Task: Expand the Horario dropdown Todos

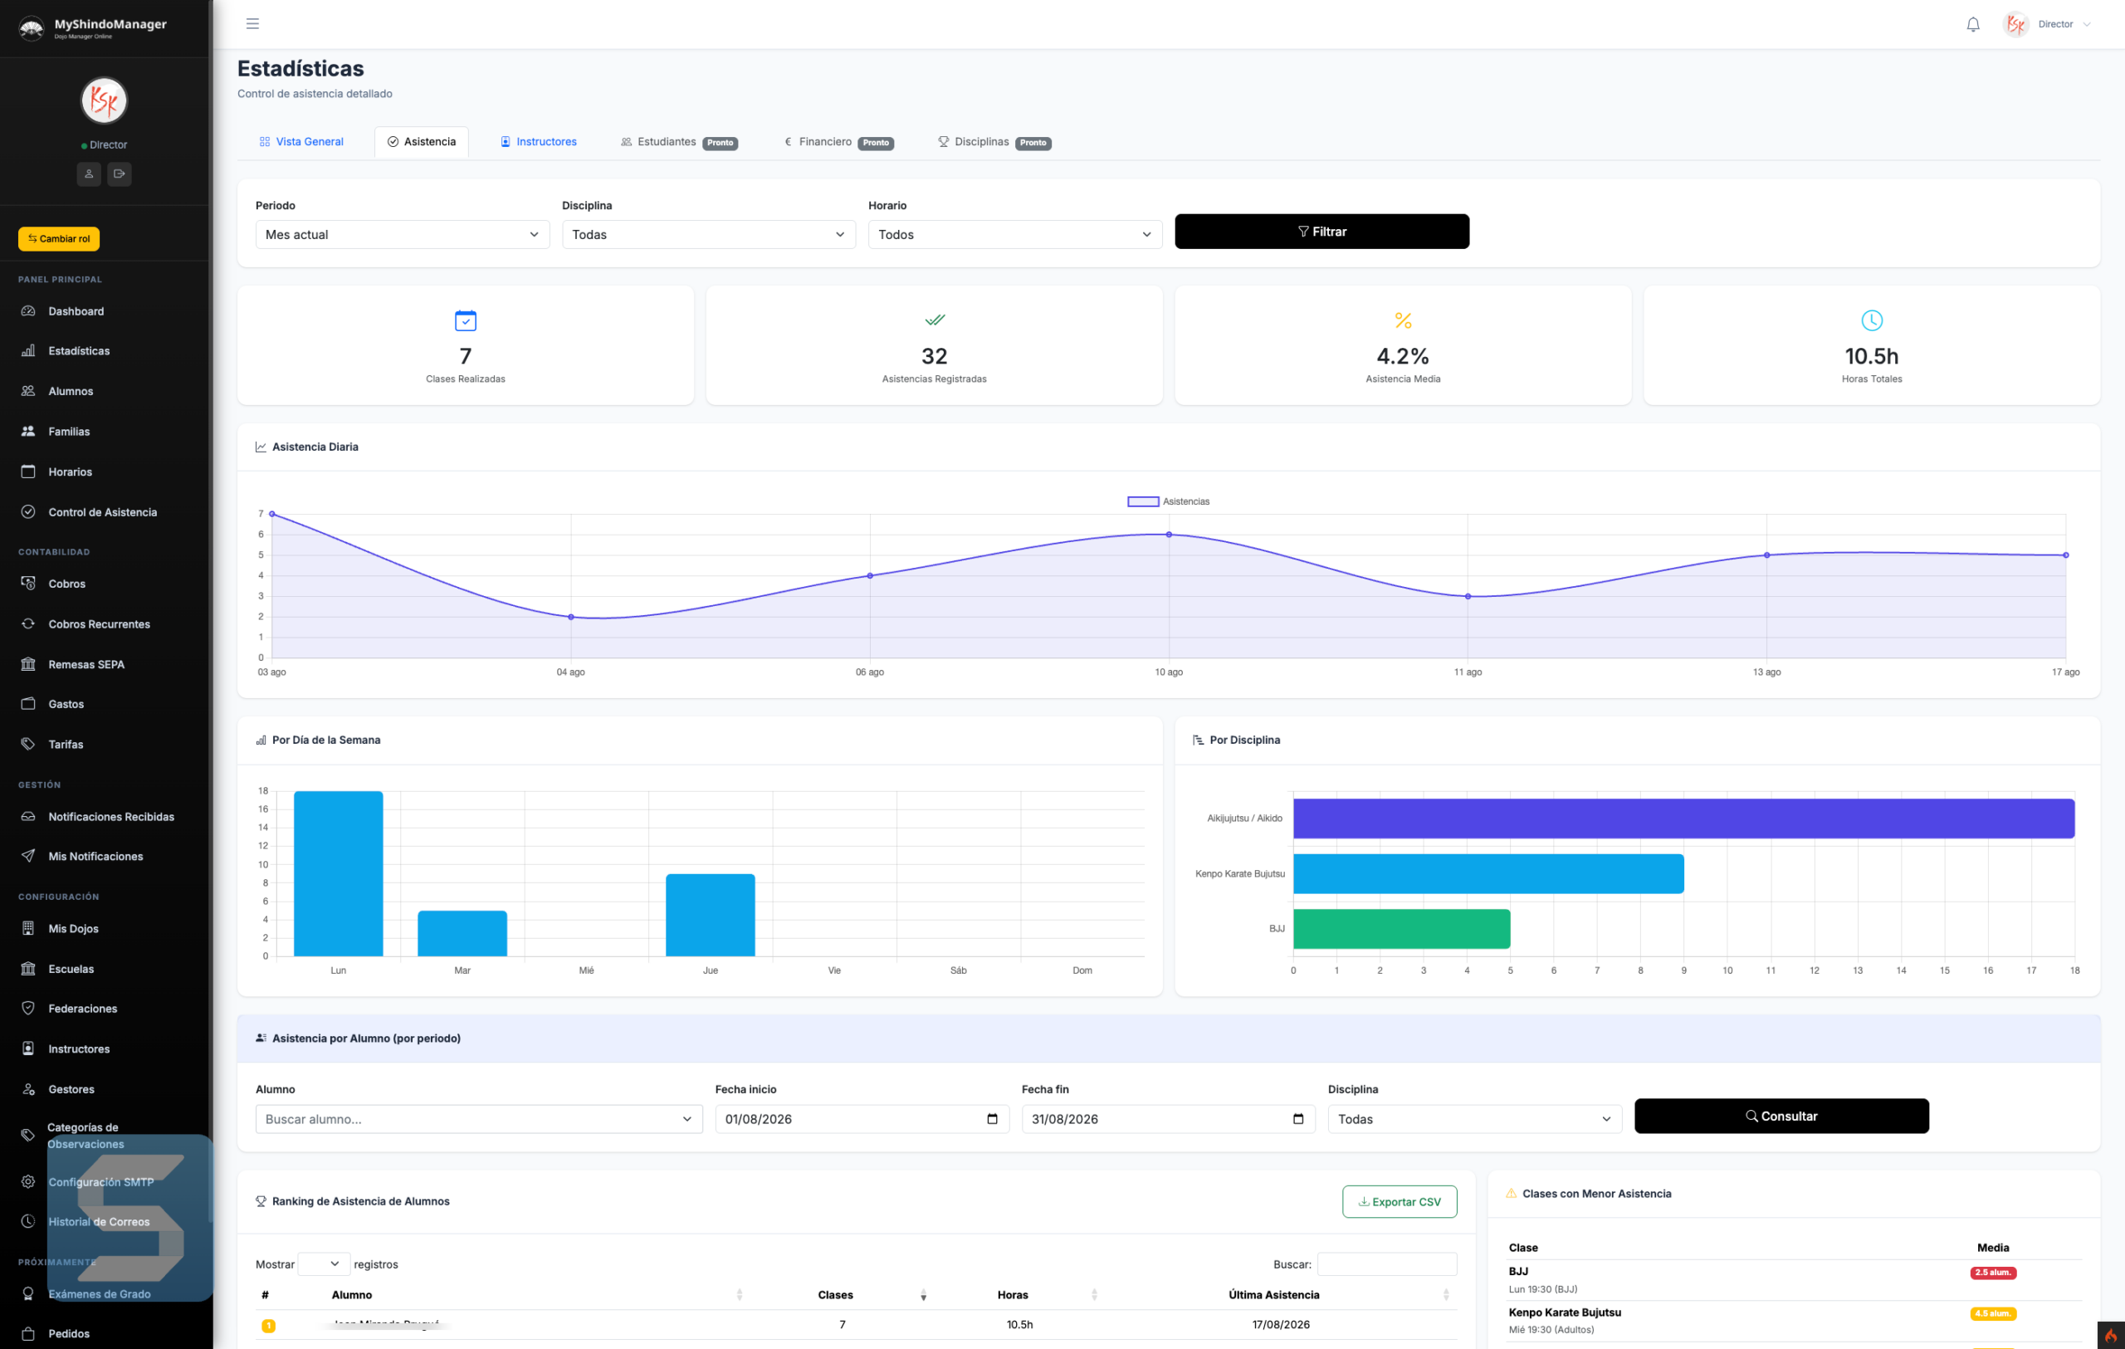Action: point(1015,235)
